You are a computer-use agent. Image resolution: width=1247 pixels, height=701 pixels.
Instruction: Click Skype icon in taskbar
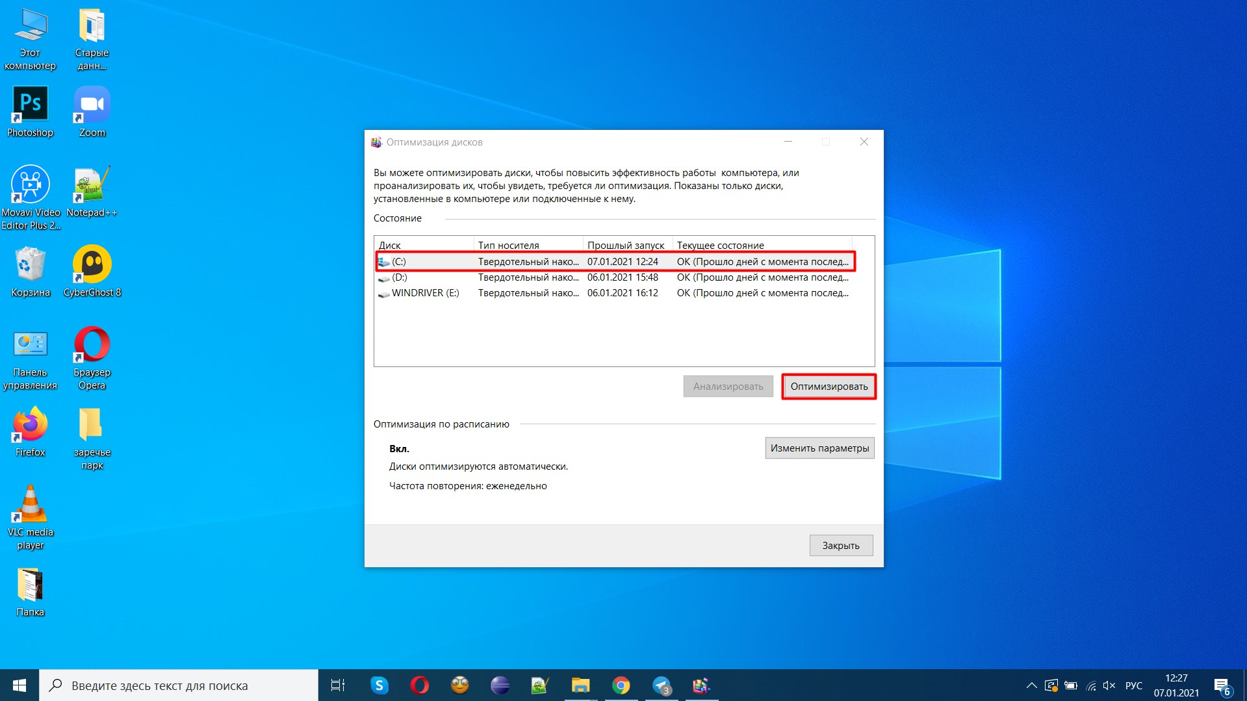point(379,685)
